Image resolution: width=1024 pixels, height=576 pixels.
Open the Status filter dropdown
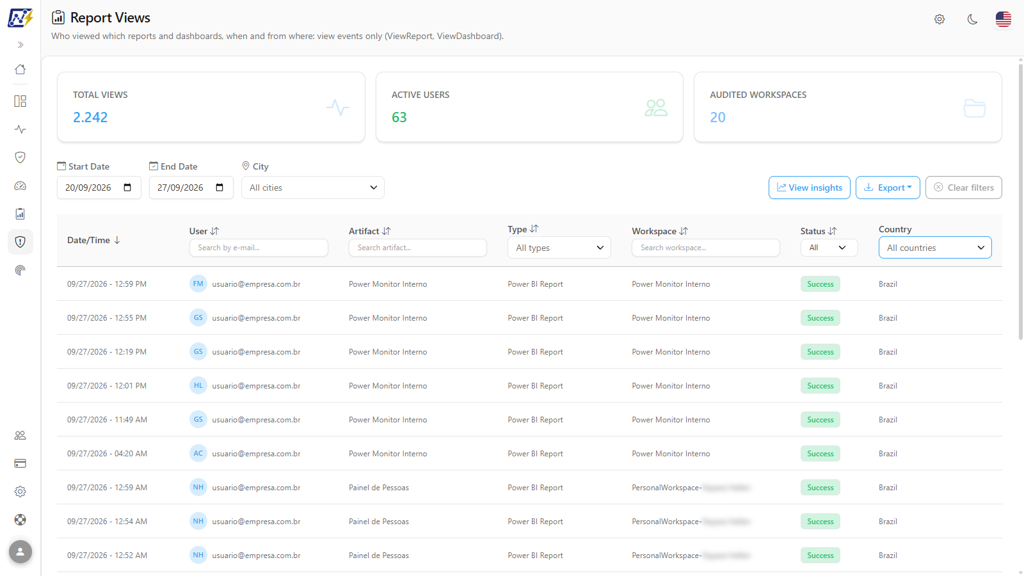pos(829,248)
